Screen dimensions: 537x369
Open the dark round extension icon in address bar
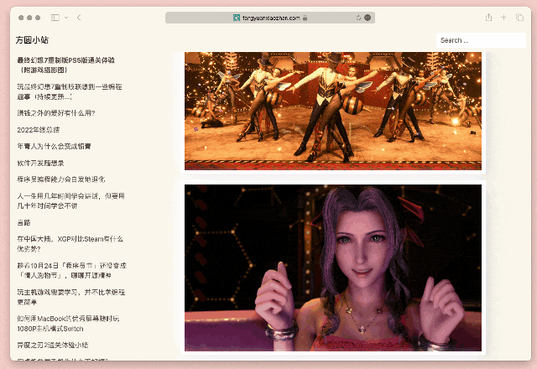(368, 18)
